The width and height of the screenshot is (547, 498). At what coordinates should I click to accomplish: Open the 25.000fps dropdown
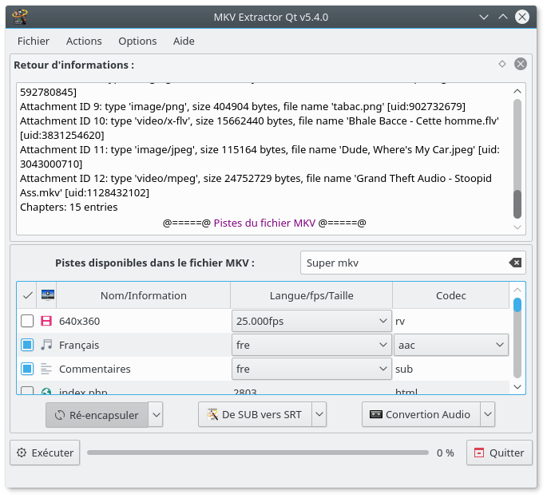coord(311,321)
